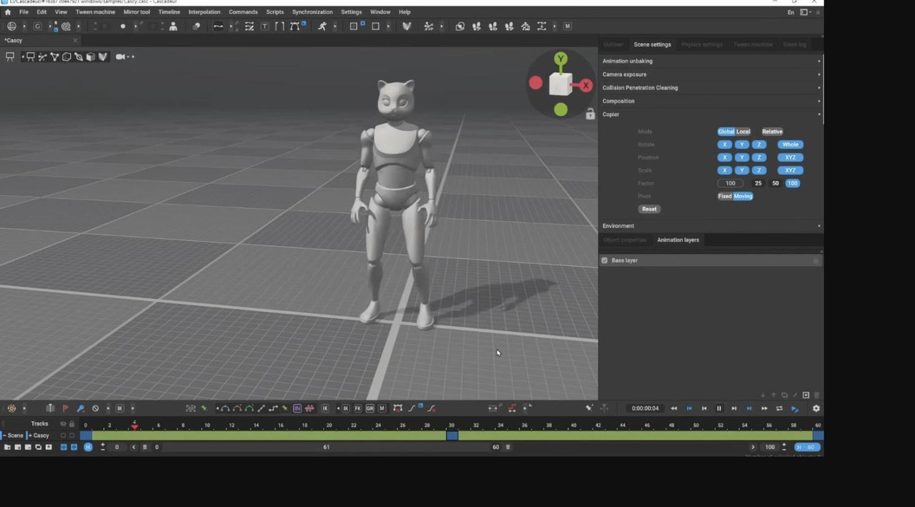
Task: Click the sun icon at timeline toolbar left
Action: (11, 408)
